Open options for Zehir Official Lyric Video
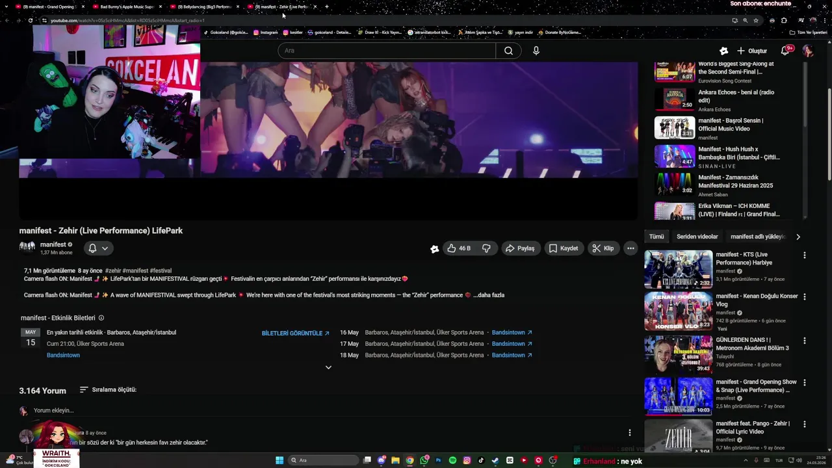This screenshot has height=468, width=832. click(x=804, y=424)
